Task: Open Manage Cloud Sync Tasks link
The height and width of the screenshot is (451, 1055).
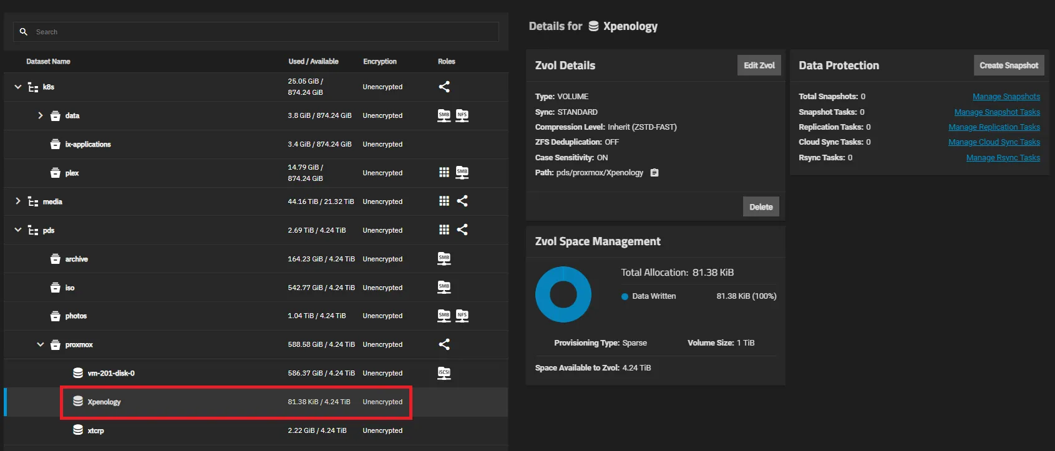Action: tap(994, 142)
